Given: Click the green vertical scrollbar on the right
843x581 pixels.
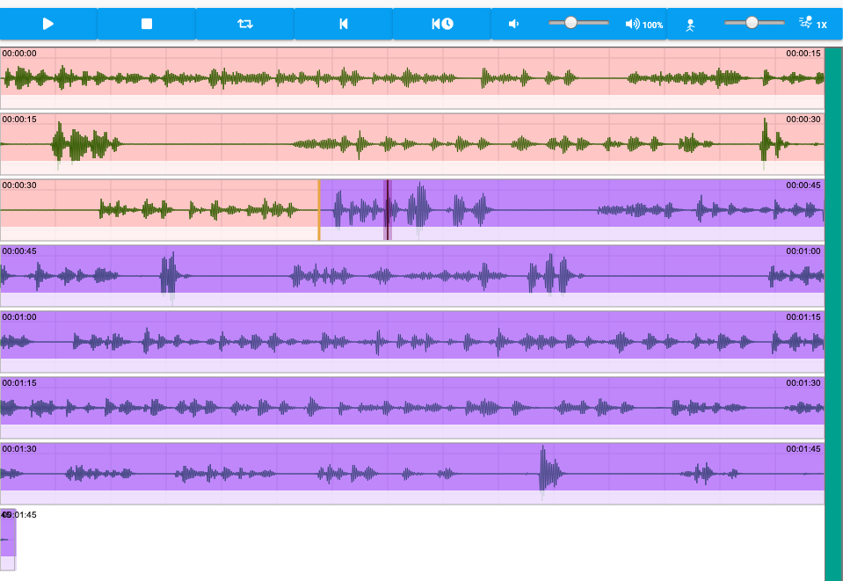Looking at the screenshot, I should pos(834,314).
